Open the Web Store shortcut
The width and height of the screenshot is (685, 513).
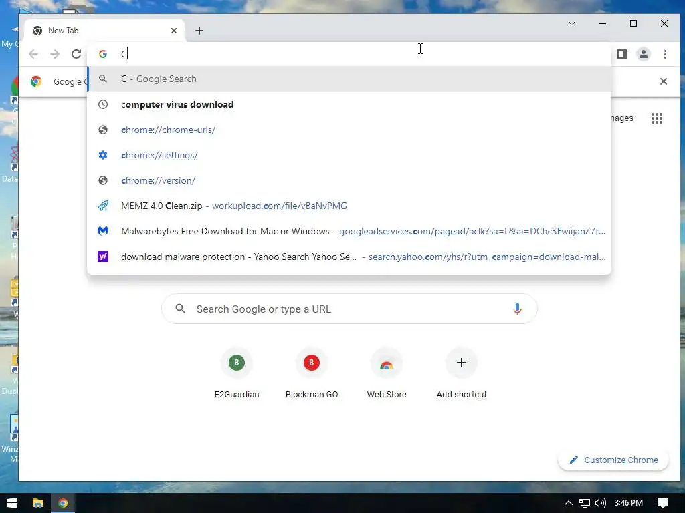387,373
